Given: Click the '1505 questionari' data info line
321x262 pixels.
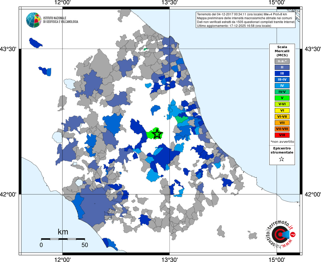Looking at the screenshot, I should pyautogui.click(x=246, y=22).
